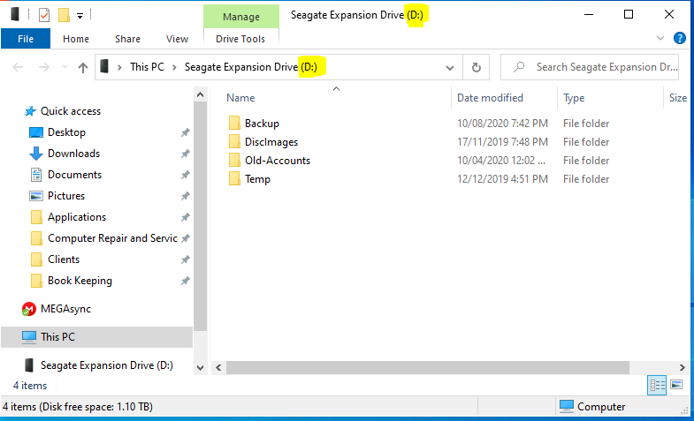The height and width of the screenshot is (421, 694).
Task: Click the pin icon beside Clients
Action: [x=186, y=259]
